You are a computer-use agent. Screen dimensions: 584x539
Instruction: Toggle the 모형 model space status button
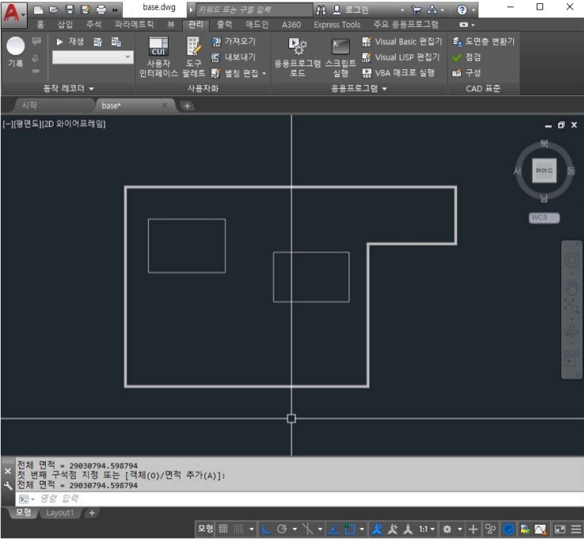click(205, 529)
